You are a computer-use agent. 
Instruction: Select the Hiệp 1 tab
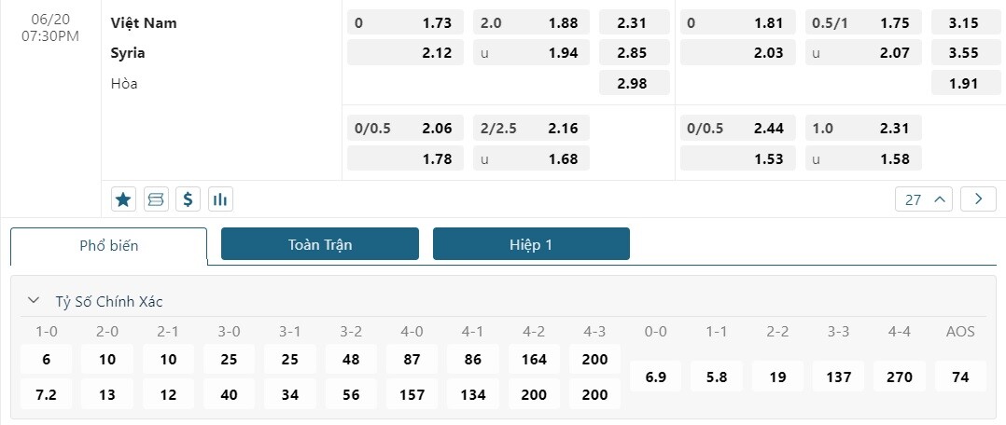click(531, 244)
